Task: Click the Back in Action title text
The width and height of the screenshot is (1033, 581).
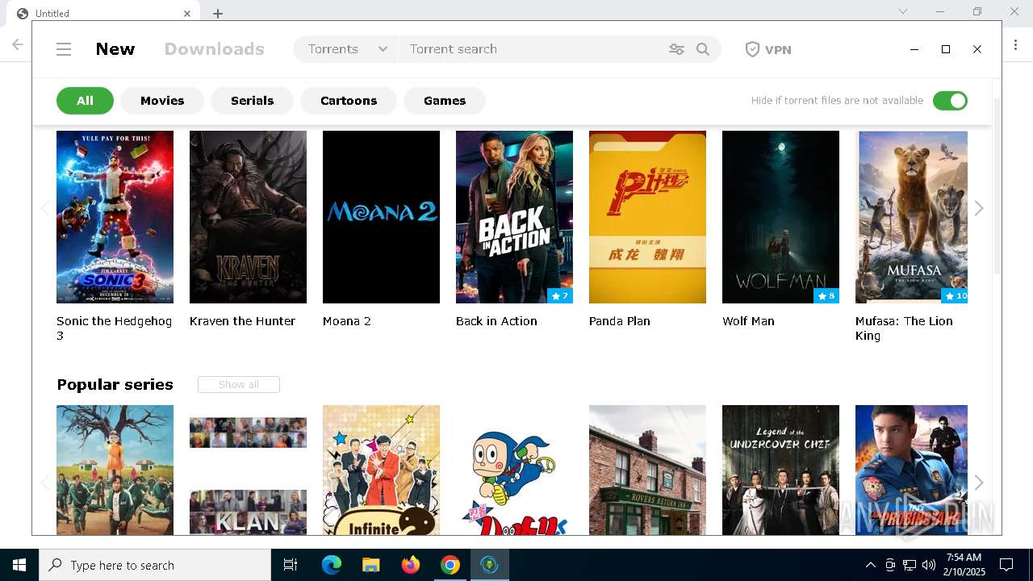Action: point(496,321)
